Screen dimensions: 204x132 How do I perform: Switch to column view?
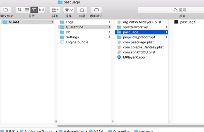(x=34, y=10)
